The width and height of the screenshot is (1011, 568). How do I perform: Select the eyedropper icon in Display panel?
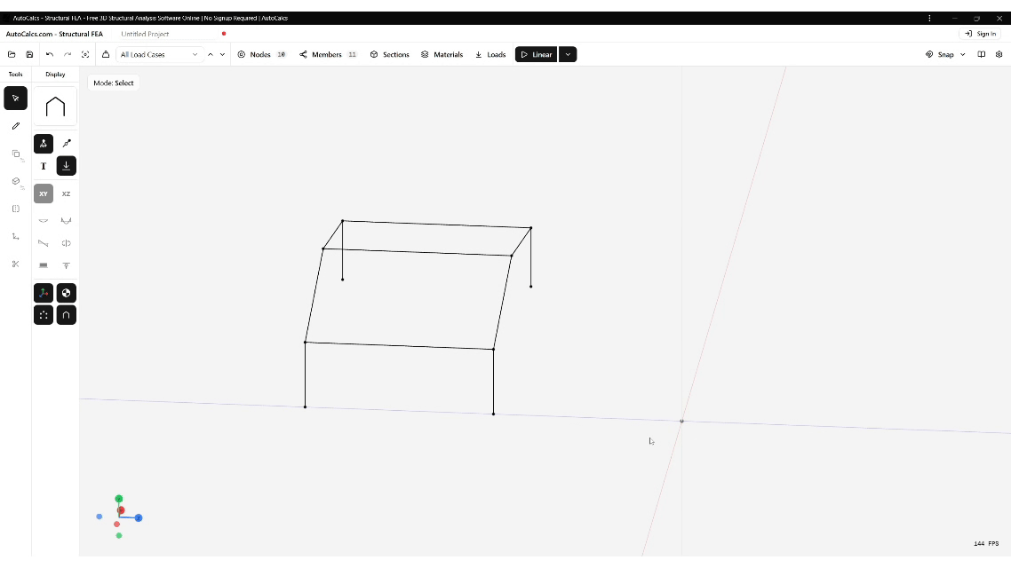pyautogui.click(x=66, y=143)
